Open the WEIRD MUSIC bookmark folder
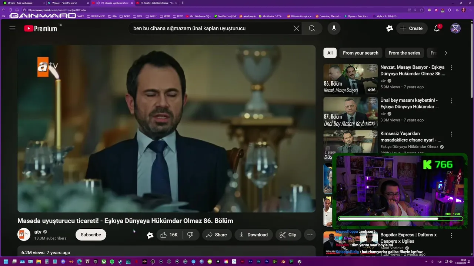 click(96, 16)
